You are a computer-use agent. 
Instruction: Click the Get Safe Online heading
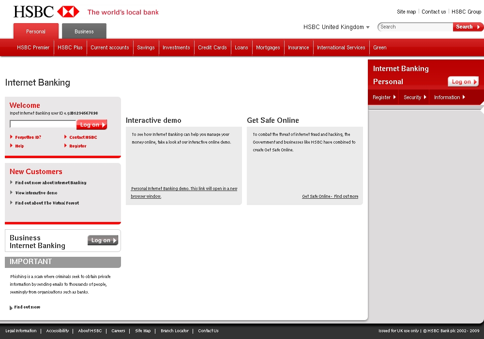(x=273, y=120)
